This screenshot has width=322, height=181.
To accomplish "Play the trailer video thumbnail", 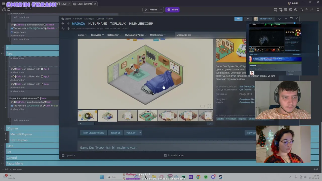I will [x=87, y=116].
